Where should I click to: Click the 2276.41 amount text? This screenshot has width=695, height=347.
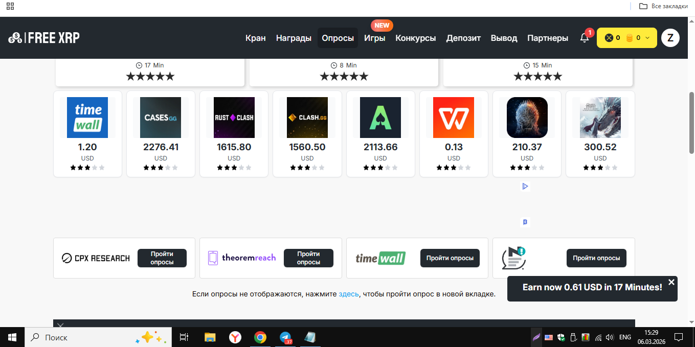coord(161,147)
